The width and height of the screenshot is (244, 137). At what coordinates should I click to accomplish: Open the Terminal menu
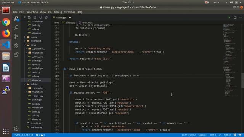pyautogui.click(x=69, y=12)
